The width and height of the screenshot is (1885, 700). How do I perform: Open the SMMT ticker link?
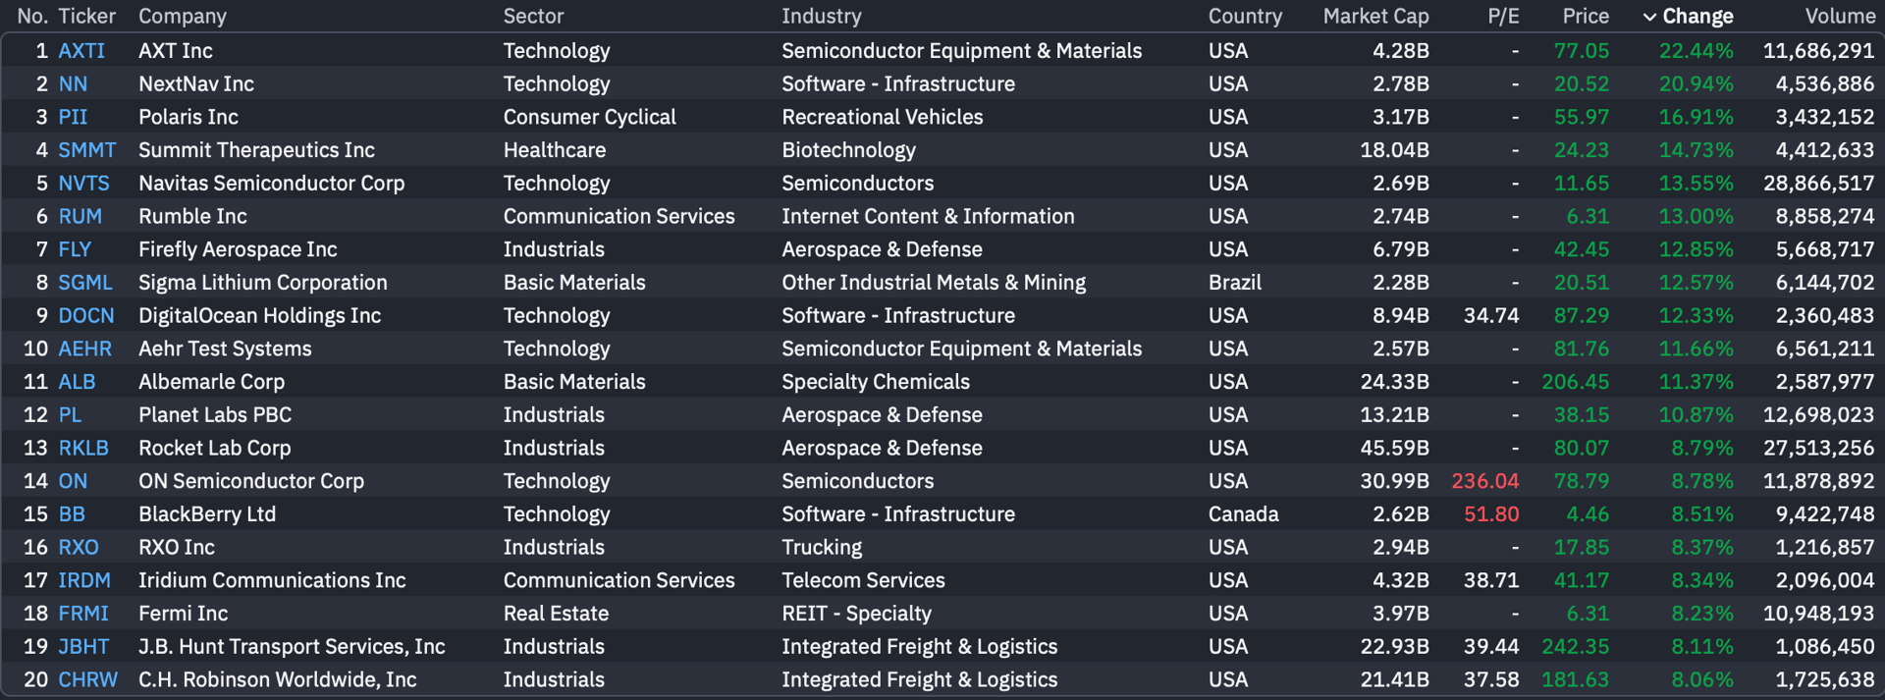tap(86, 150)
